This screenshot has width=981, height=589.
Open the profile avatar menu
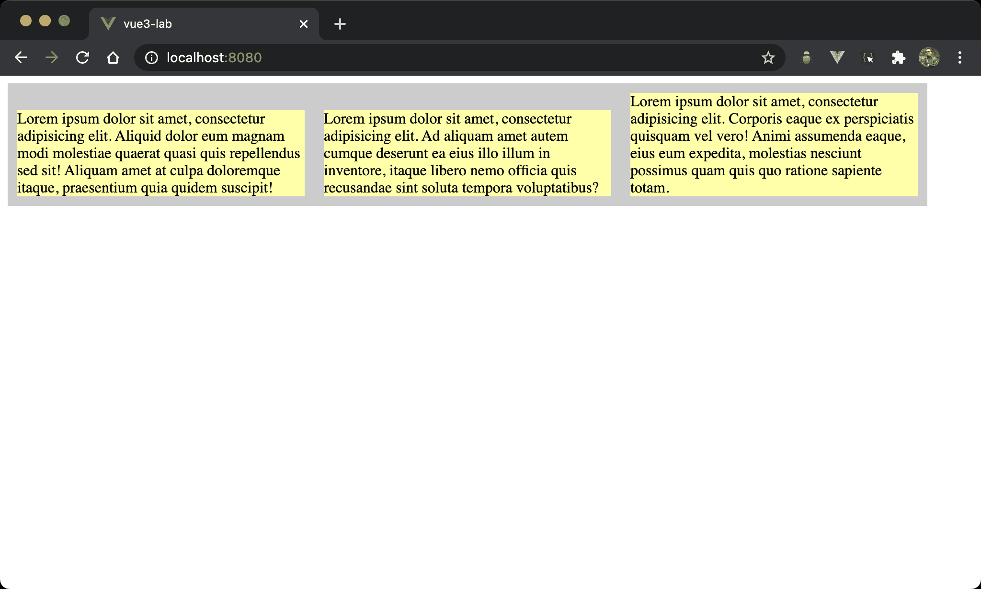(x=929, y=58)
